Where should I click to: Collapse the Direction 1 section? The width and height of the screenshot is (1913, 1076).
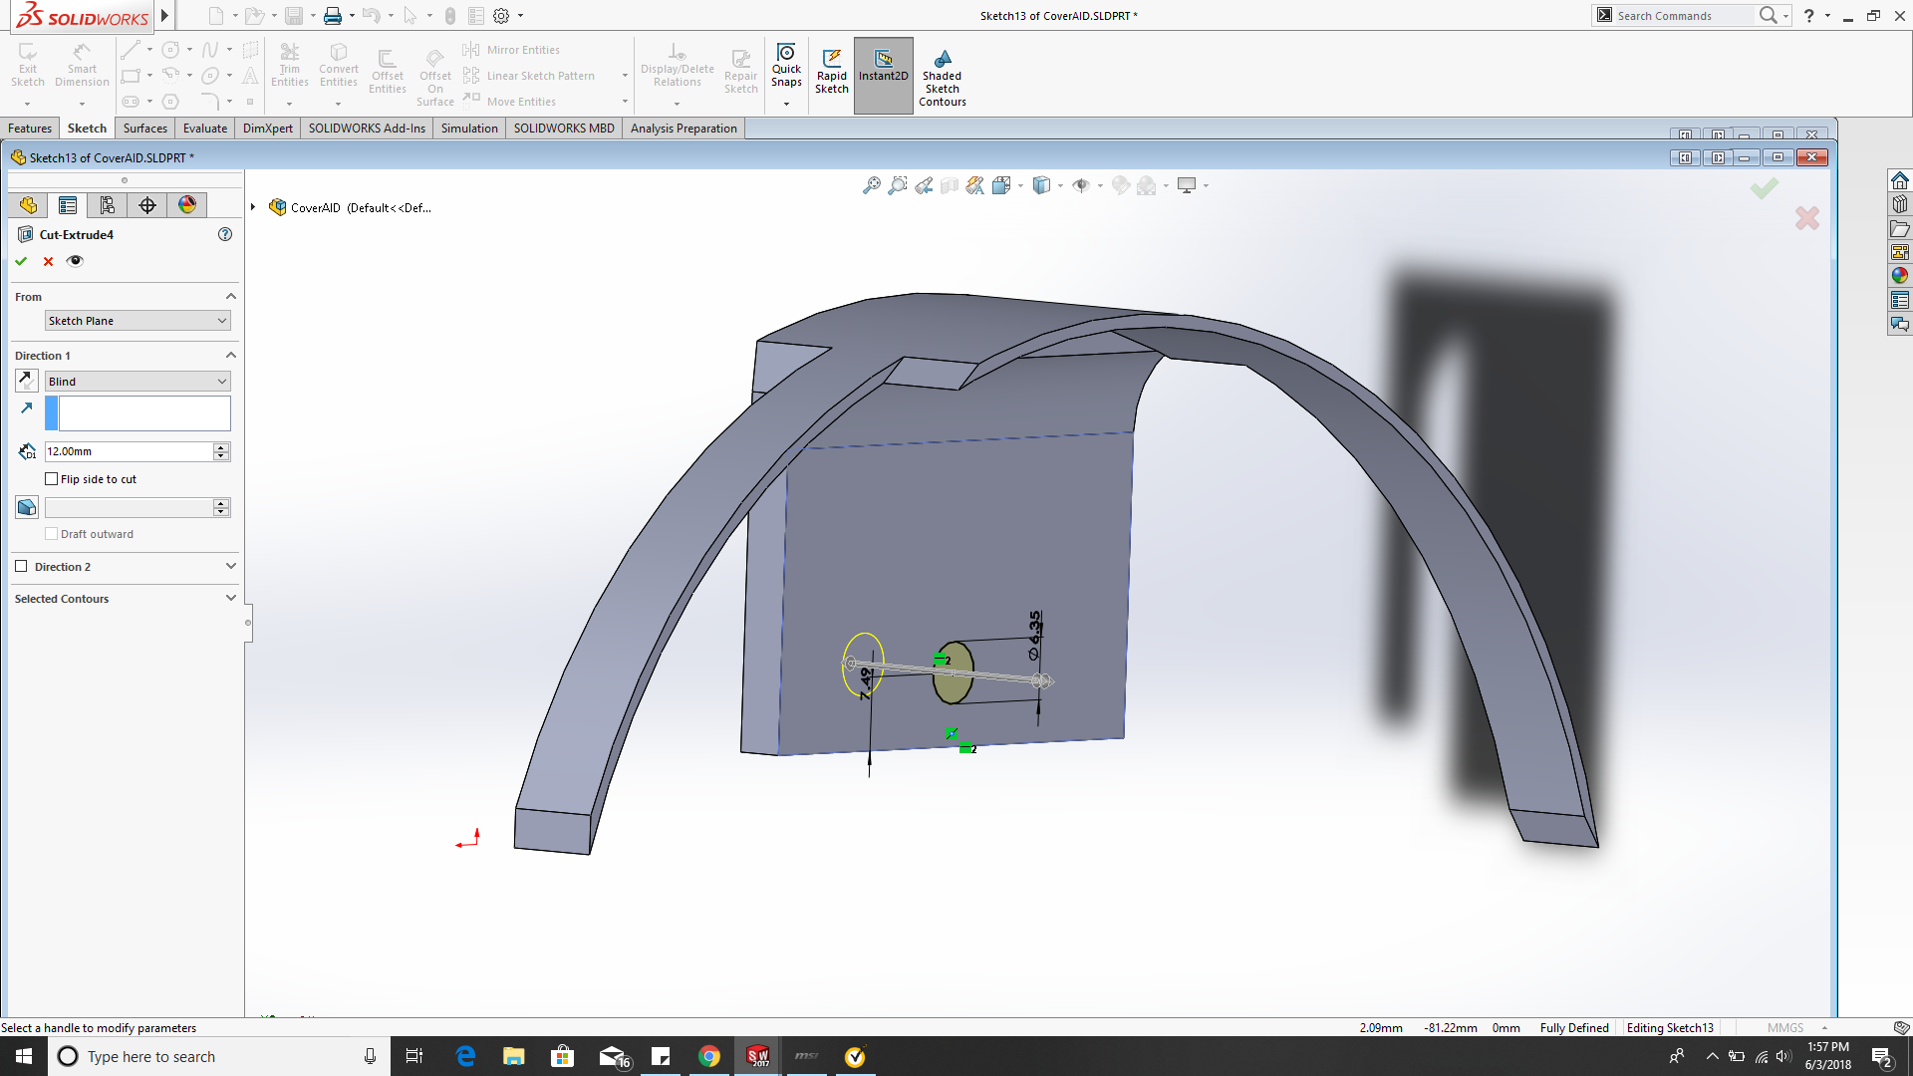[231, 356]
